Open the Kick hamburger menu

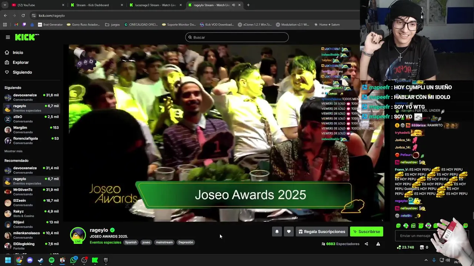[8, 37]
